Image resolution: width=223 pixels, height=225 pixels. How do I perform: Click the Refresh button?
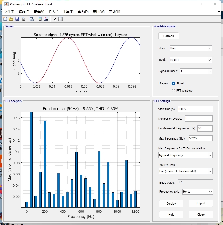tap(169, 36)
